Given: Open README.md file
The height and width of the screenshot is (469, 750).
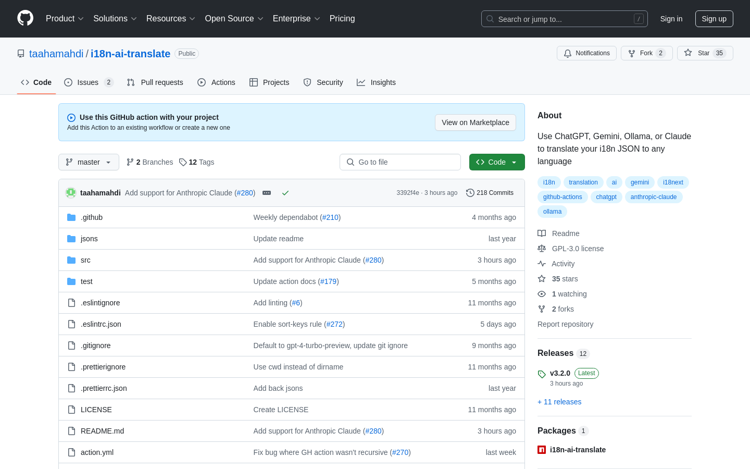Looking at the screenshot, I should (x=102, y=431).
